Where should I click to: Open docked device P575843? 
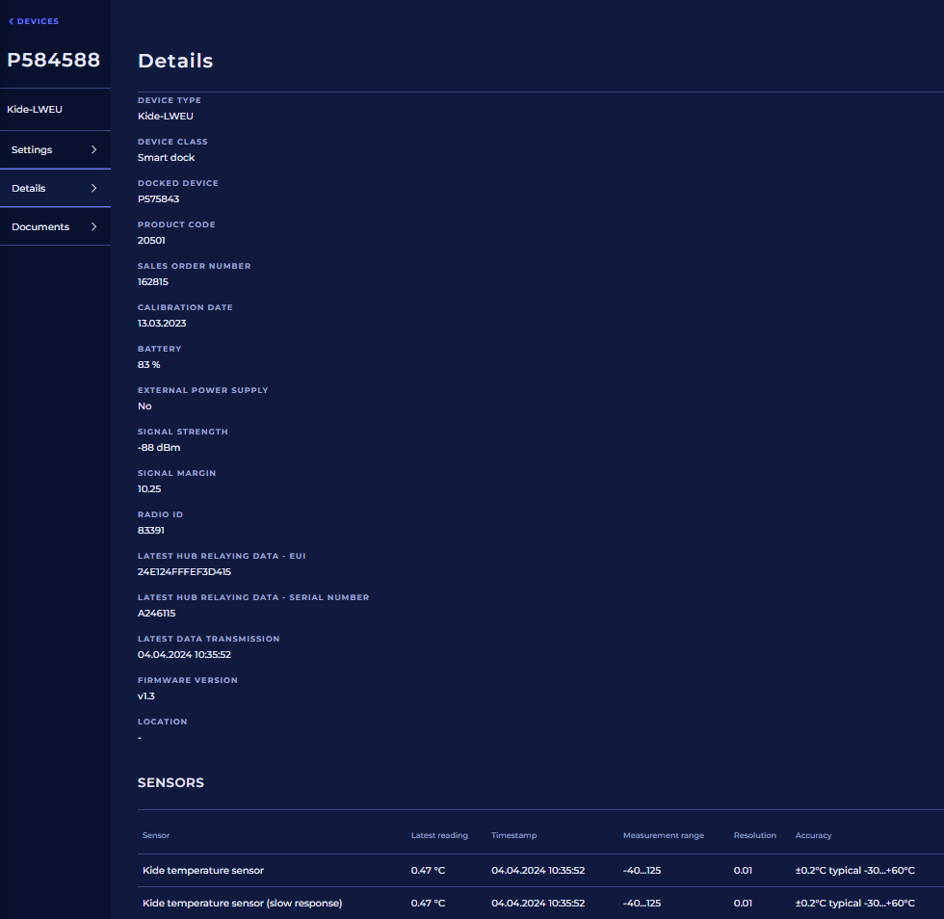158,198
